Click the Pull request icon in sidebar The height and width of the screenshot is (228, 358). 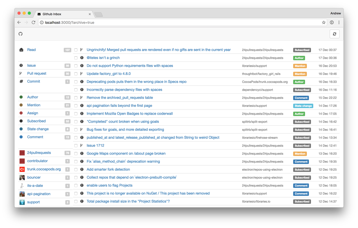click(x=21, y=73)
